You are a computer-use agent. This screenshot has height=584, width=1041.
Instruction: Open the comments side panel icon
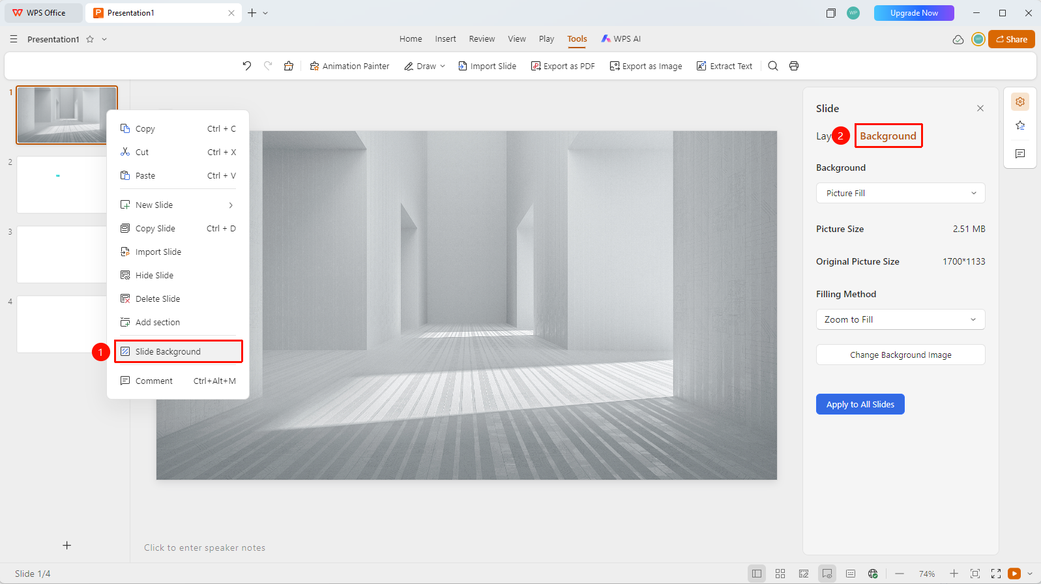point(1020,154)
